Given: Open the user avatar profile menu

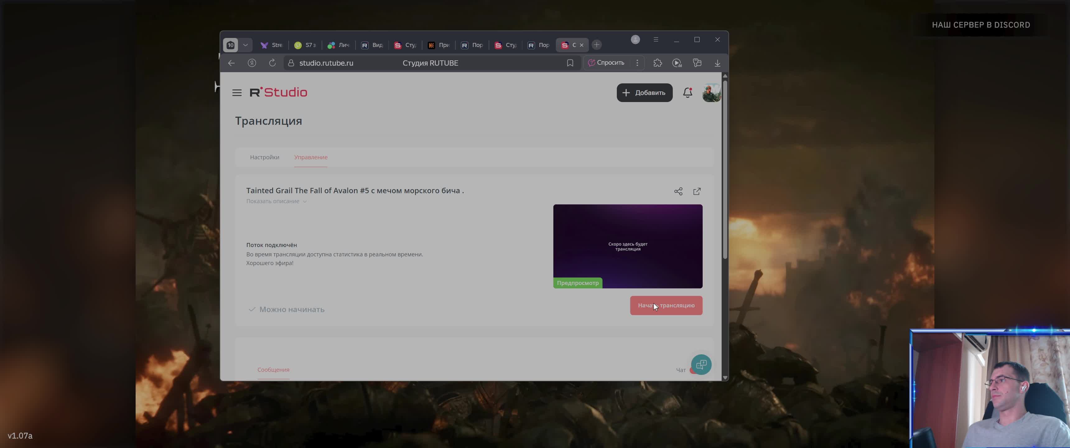Looking at the screenshot, I should (711, 93).
